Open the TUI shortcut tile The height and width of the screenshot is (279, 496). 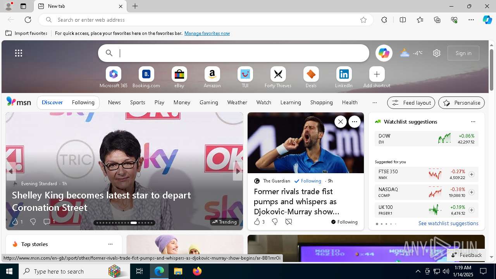[245, 77]
